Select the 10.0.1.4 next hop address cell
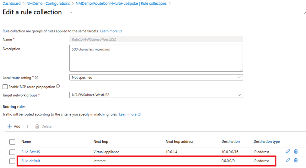Screen dimensions: 306x168 pos(172,152)
